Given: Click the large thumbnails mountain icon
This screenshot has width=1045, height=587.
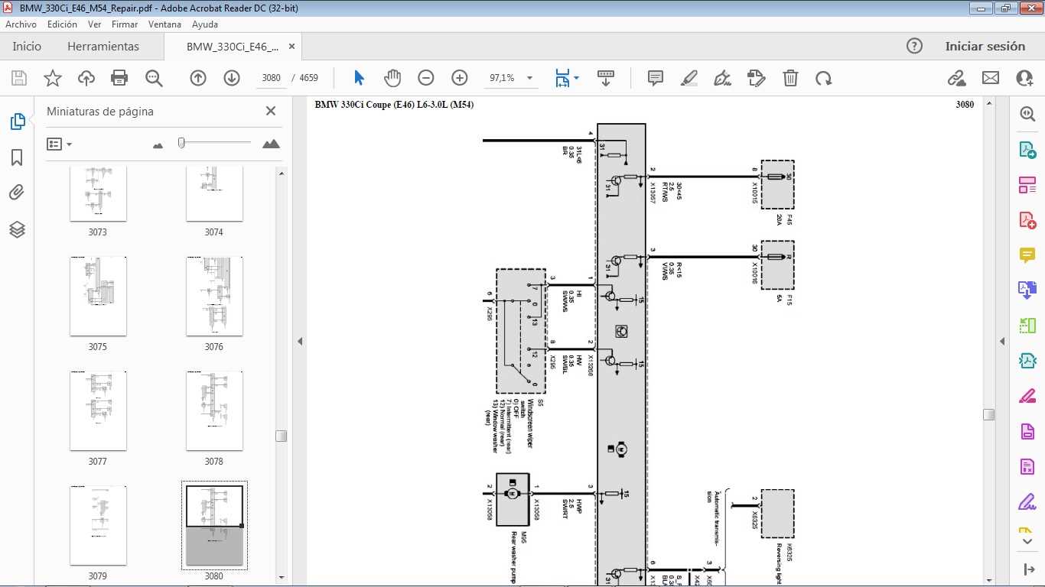Looking at the screenshot, I should (271, 143).
